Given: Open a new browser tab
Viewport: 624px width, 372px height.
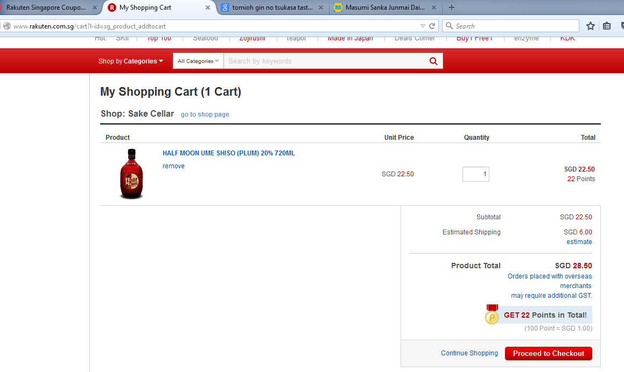Looking at the screenshot, I should point(451,8).
